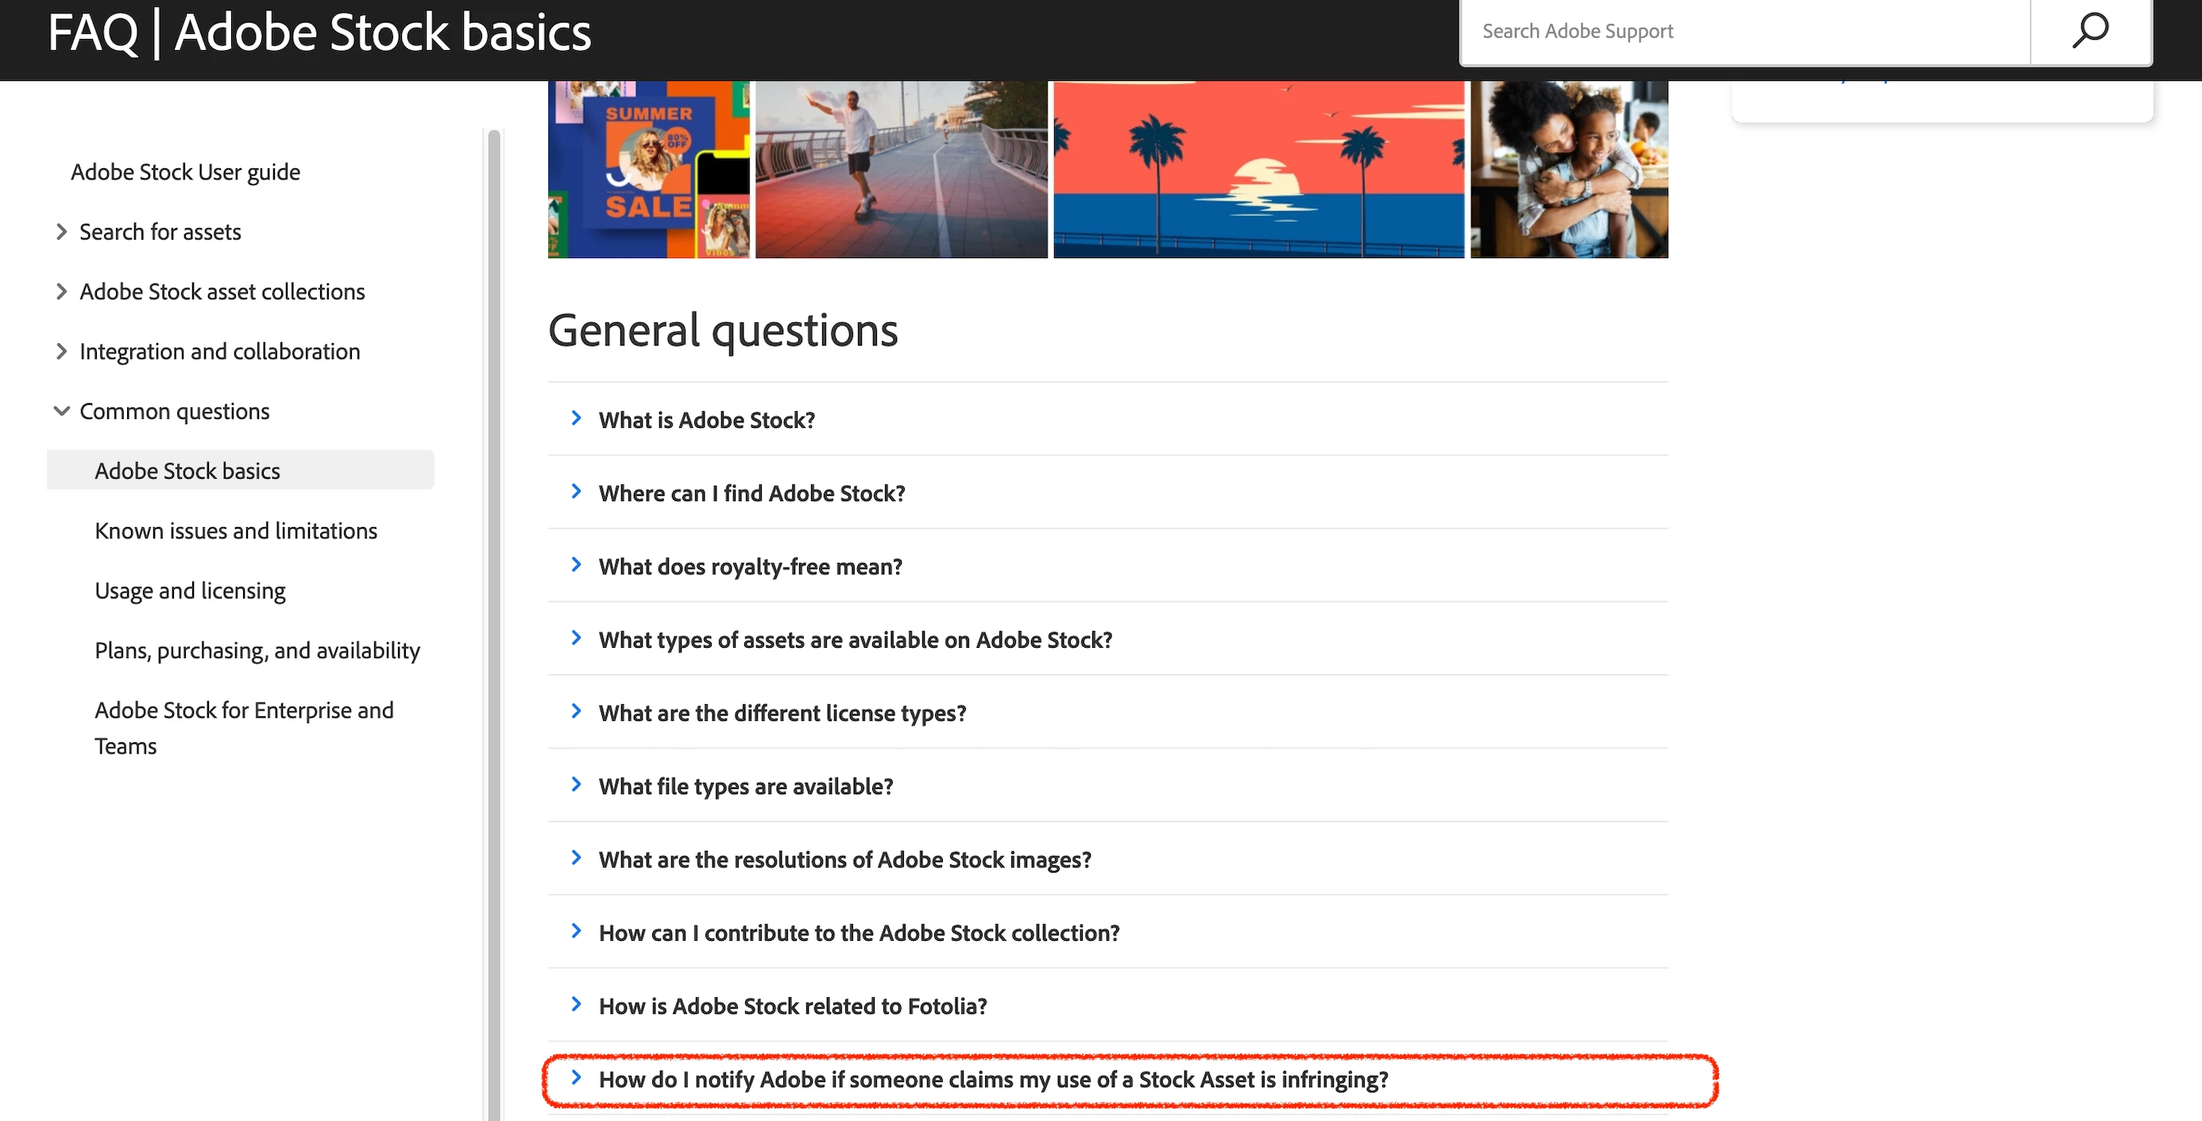Expand the What file types are available? question
2202x1121 pixels.
(x=744, y=786)
